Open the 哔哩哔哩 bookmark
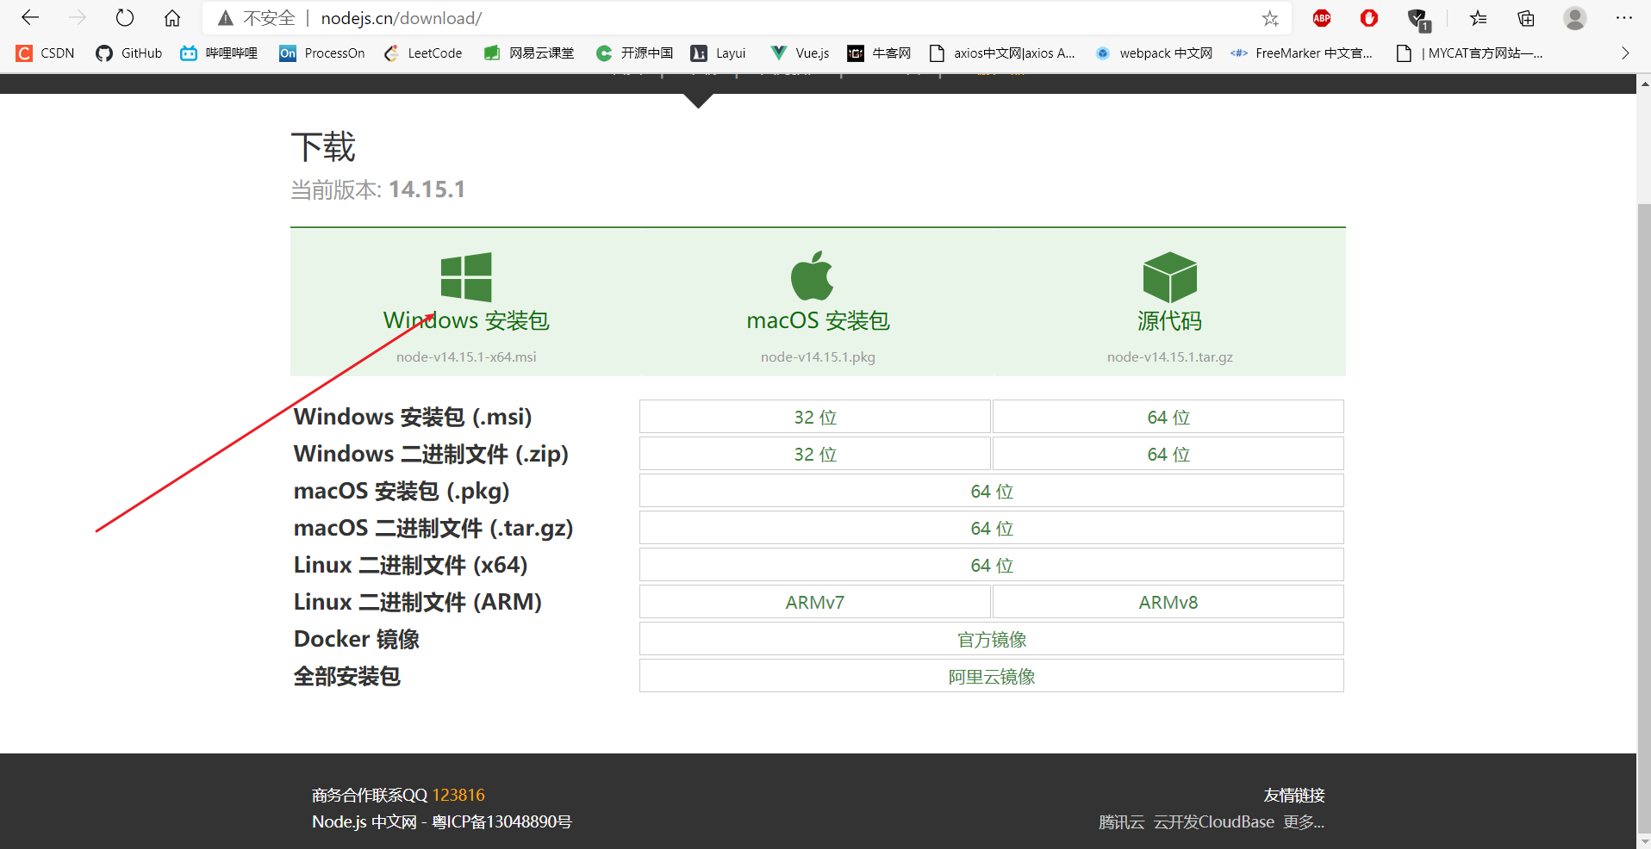The height and width of the screenshot is (849, 1651). (219, 53)
